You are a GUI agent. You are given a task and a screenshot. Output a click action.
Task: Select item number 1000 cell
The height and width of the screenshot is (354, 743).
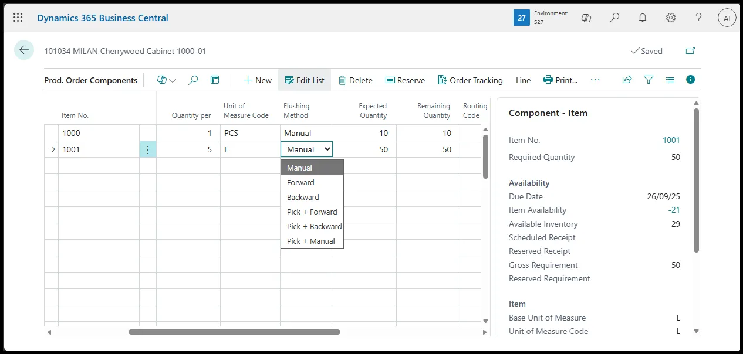99,133
